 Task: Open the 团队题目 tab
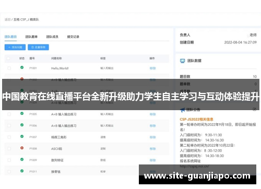(x=10, y=37)
